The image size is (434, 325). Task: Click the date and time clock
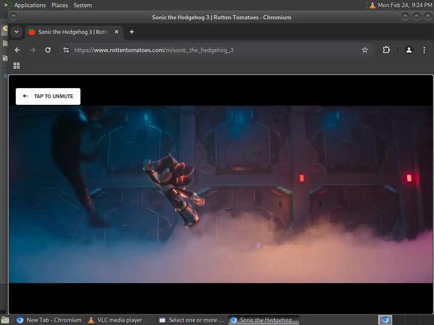[405, 5]
